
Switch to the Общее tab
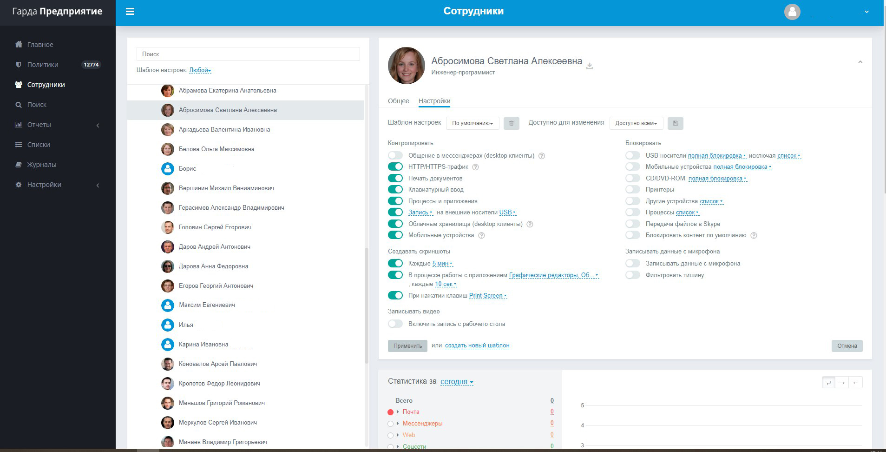(x=399, y=101)
